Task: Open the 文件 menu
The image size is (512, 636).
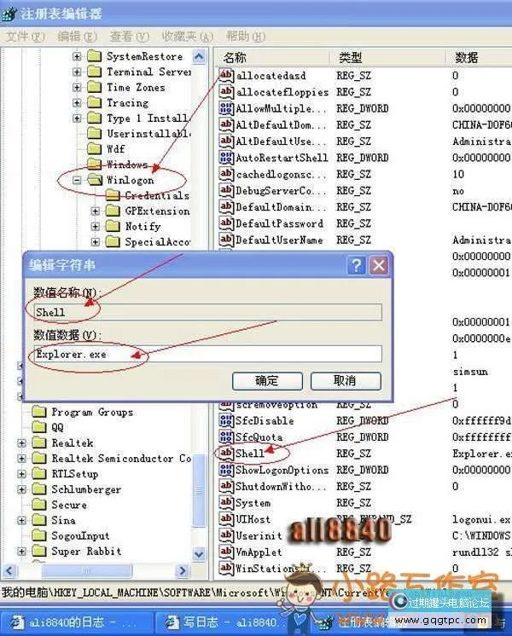Action: 26,37
